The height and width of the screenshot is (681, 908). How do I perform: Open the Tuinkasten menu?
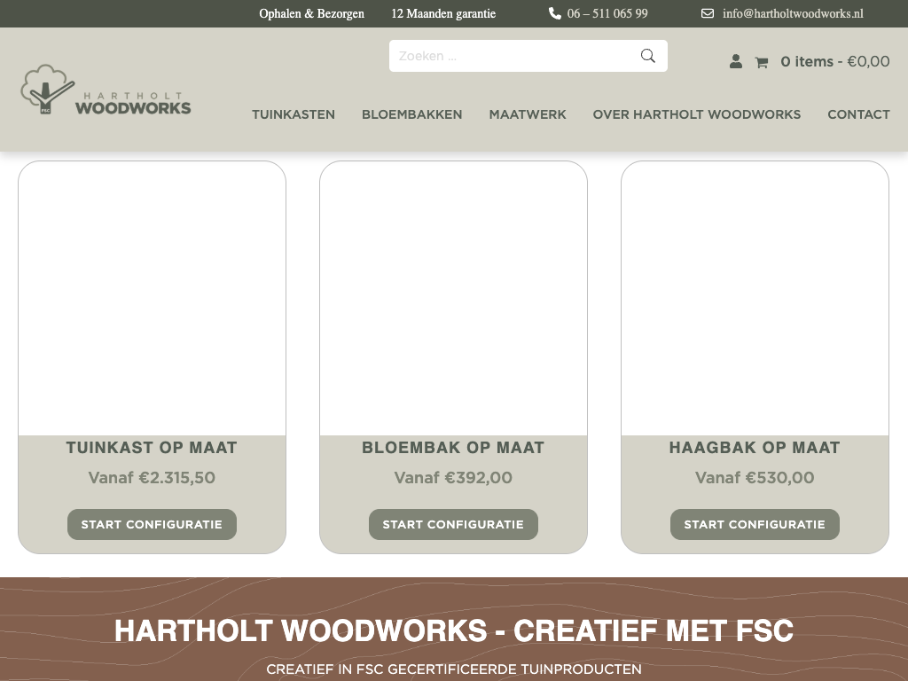pyautogui.click(x=294, y=114)
